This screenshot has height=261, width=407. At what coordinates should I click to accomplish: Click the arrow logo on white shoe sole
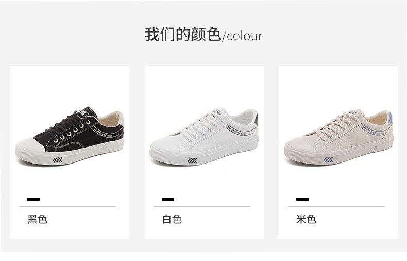[192, 160]
